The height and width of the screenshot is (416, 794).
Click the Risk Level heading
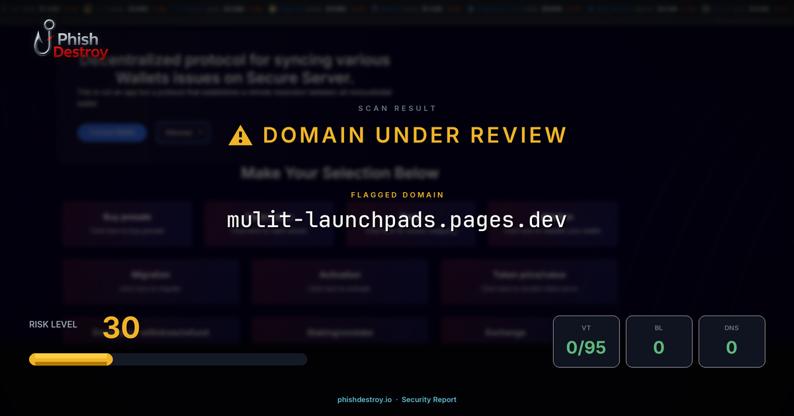[52, 324]
